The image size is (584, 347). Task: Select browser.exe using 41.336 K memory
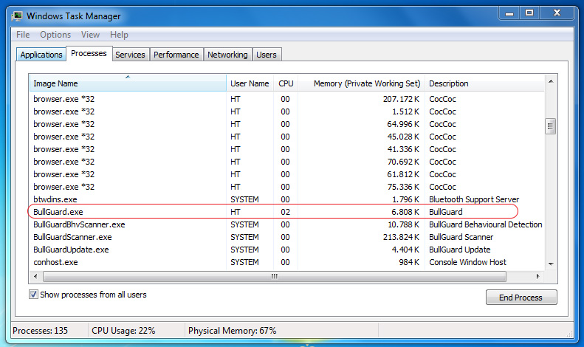286,149
